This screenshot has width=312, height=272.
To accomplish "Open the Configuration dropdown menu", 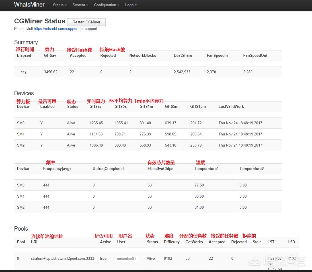I will [x=106, y=5].
